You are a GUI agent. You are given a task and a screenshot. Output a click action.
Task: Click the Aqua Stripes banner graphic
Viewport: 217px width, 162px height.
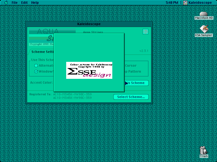41,37
